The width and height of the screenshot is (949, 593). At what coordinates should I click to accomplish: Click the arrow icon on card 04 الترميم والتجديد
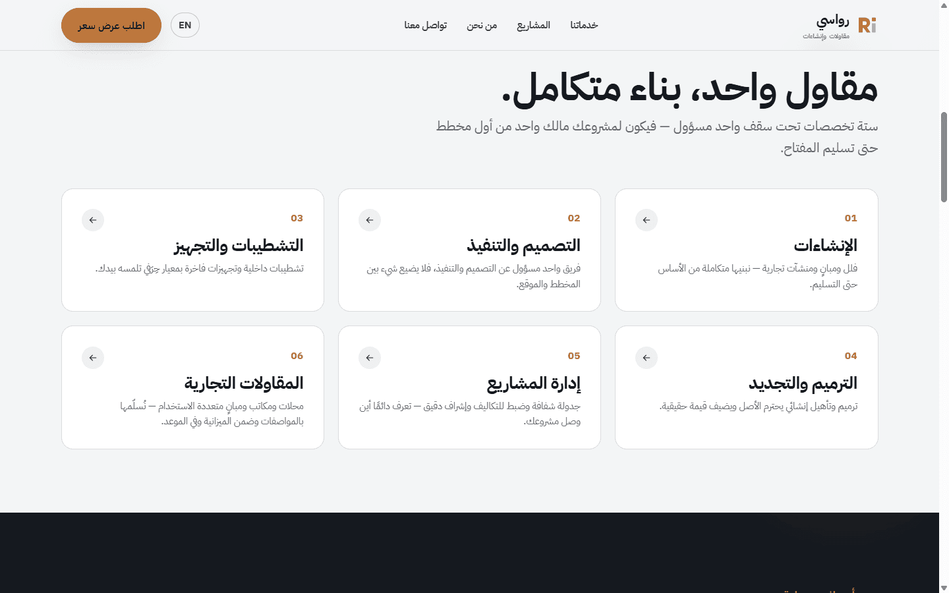tap(647, 358)
